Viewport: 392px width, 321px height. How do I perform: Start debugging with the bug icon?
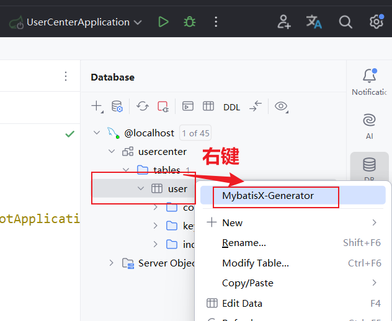(190, 22)
